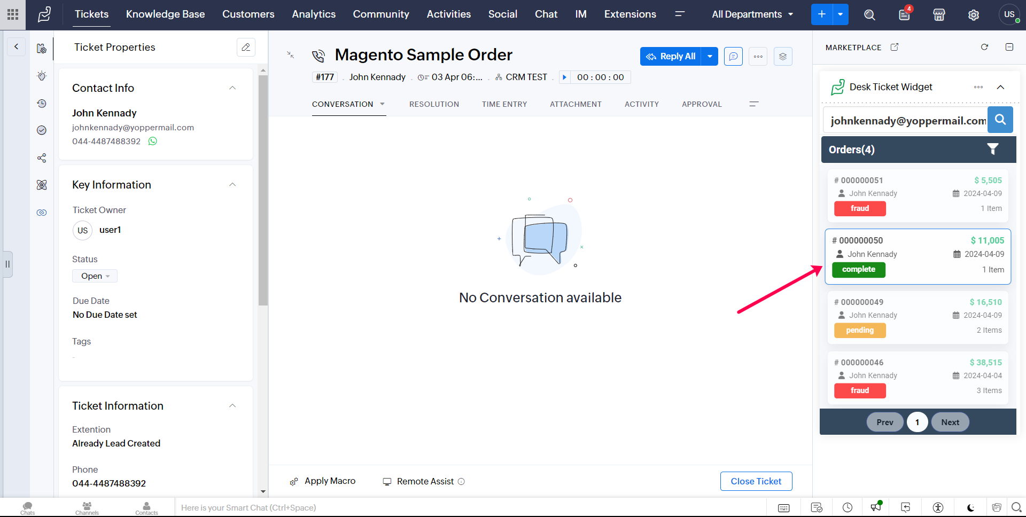
Task: Click the search magnifier in Desk Ticket Widget
Action: [1000, 120]
